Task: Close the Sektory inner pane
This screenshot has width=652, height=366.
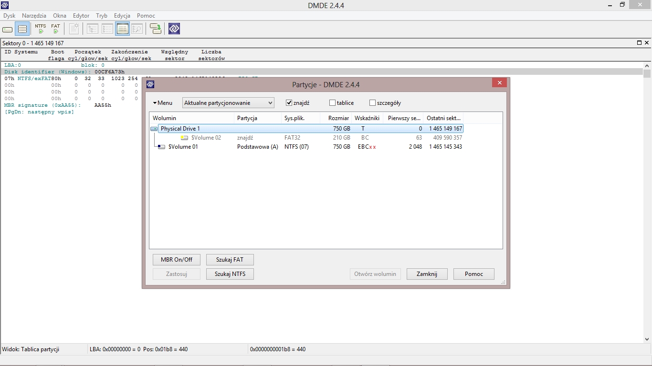Action: click(647, 43)
